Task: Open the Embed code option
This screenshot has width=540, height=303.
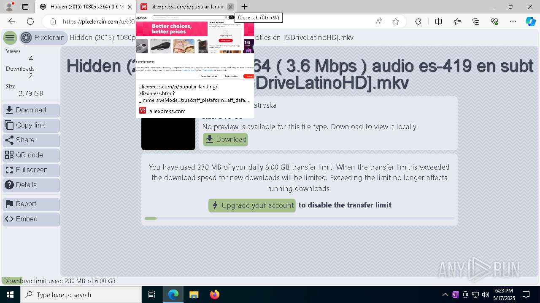Action: point(31,219)
